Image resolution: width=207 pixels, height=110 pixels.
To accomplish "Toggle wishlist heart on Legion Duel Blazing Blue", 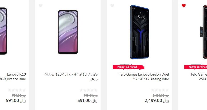I will [x=112, y=5].
